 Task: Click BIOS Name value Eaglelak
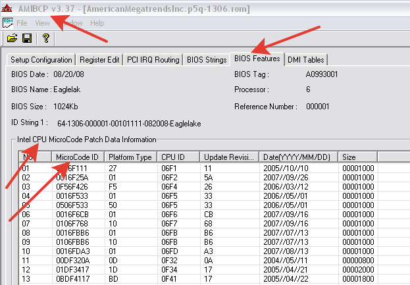[x=67, y=90]
